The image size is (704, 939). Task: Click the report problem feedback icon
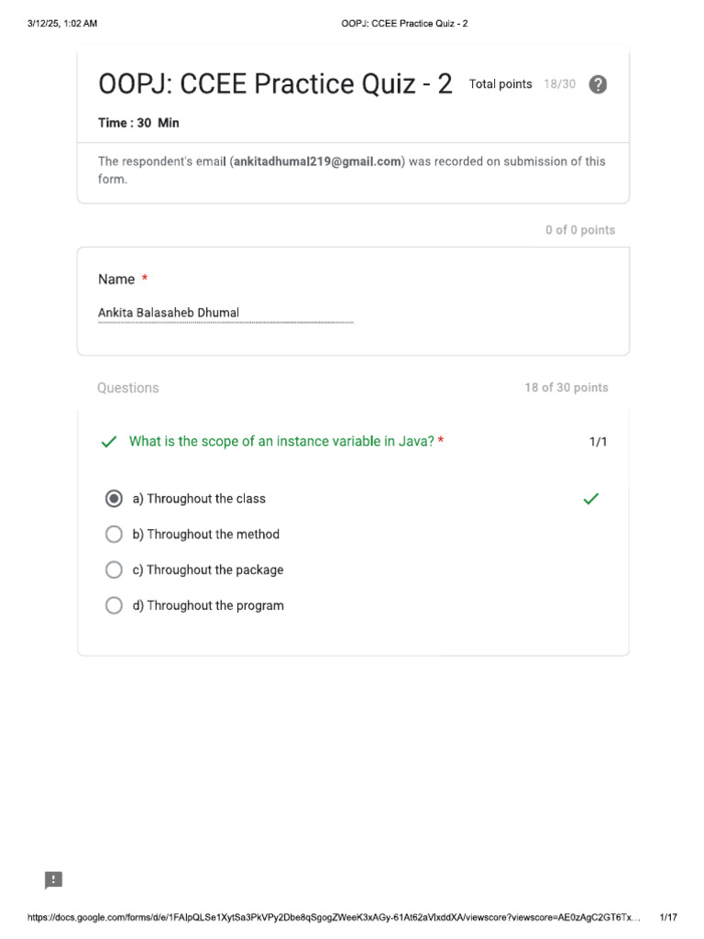tap(54, 880)
